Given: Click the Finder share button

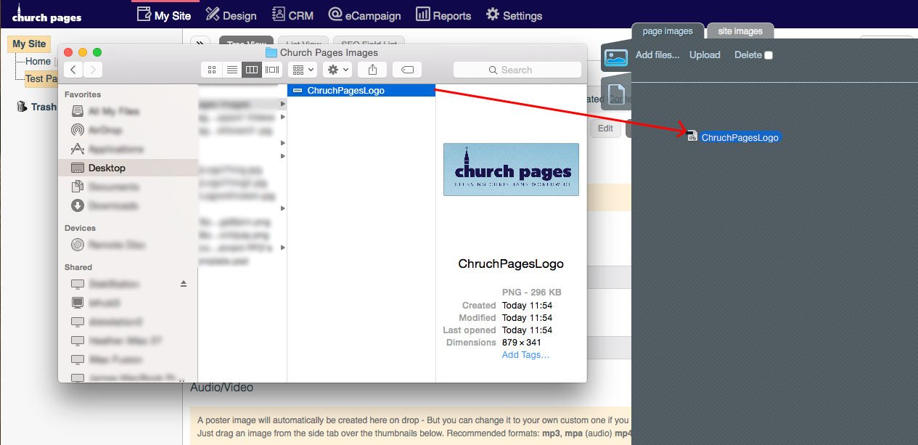Looking at the screenshot, I should point(373,70).
